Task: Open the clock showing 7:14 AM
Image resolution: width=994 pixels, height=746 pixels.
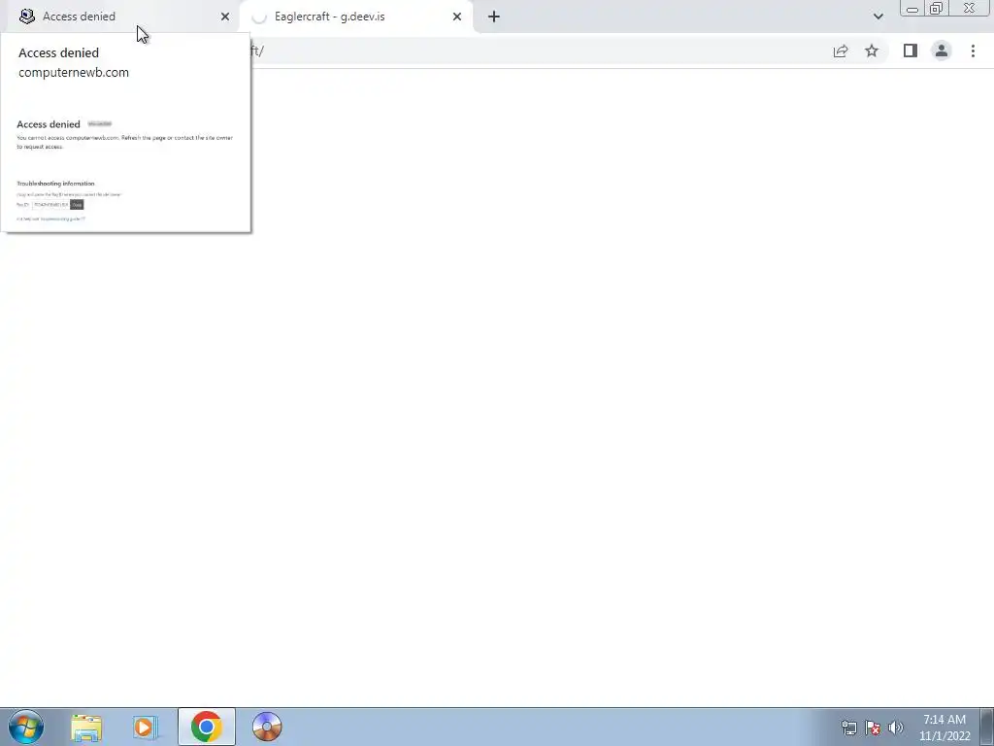Action: 944,728
